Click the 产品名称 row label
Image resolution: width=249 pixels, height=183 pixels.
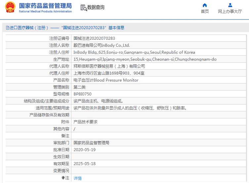point(61,80)
